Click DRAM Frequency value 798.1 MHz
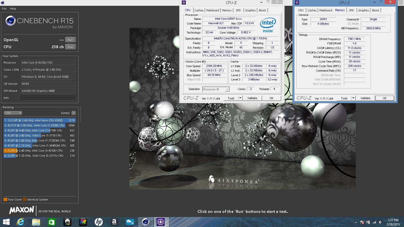Viewport: 404px width, 227px height. click(355, 39)
